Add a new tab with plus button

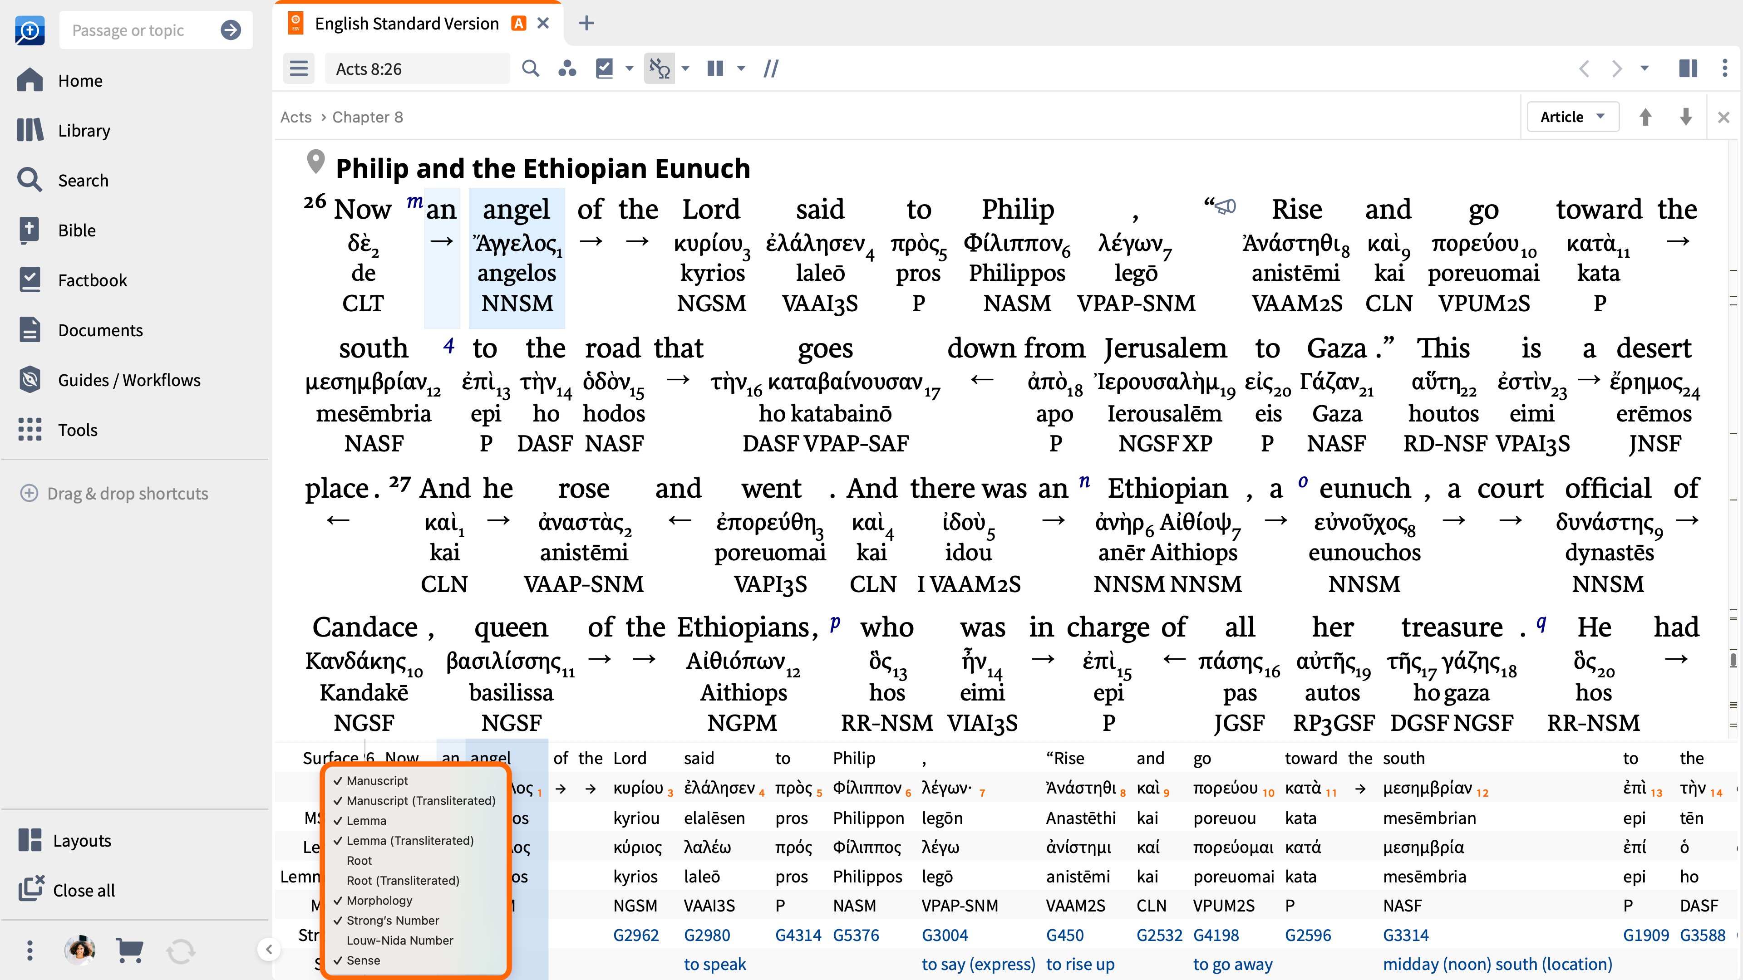pyautogui.click(x=586, y=24)
